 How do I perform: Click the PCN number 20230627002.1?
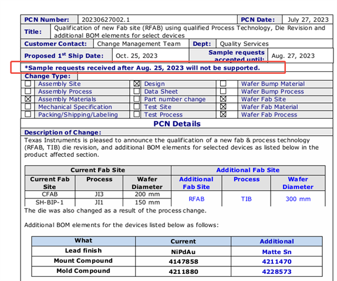point(106,20)
